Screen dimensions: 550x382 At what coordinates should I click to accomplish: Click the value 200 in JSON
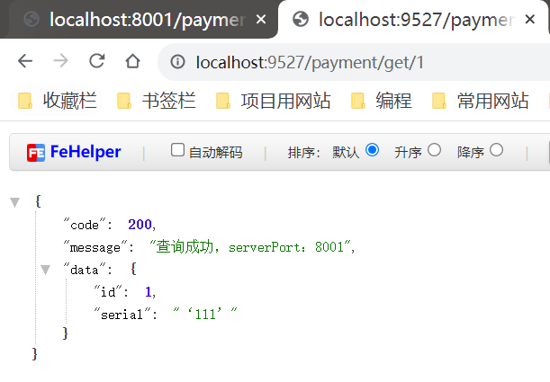coord(140,225)
